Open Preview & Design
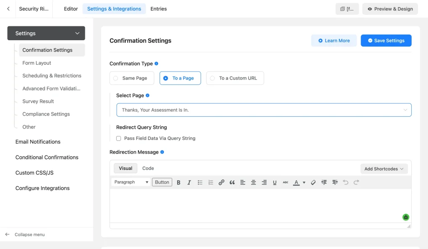 [390, 9]
